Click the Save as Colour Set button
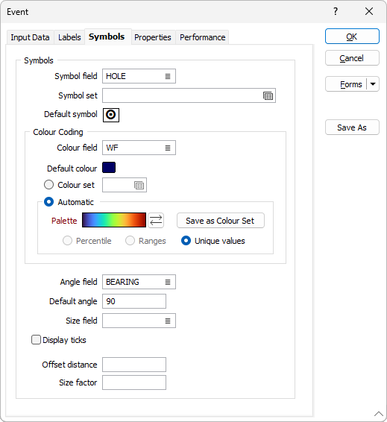The image size is (387, 422). click(221, 221)
